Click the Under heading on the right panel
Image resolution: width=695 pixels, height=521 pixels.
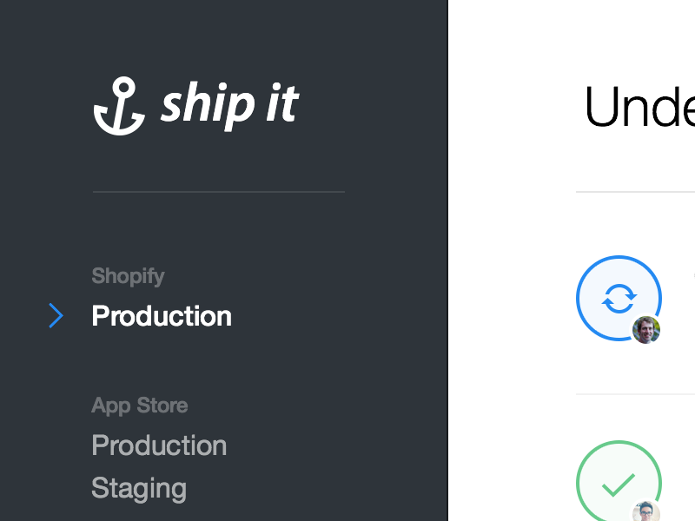click(x=639, y=106)
